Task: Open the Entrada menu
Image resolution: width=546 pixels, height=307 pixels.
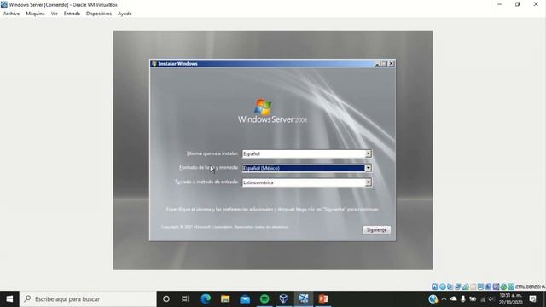Action: tap(72, 14)
